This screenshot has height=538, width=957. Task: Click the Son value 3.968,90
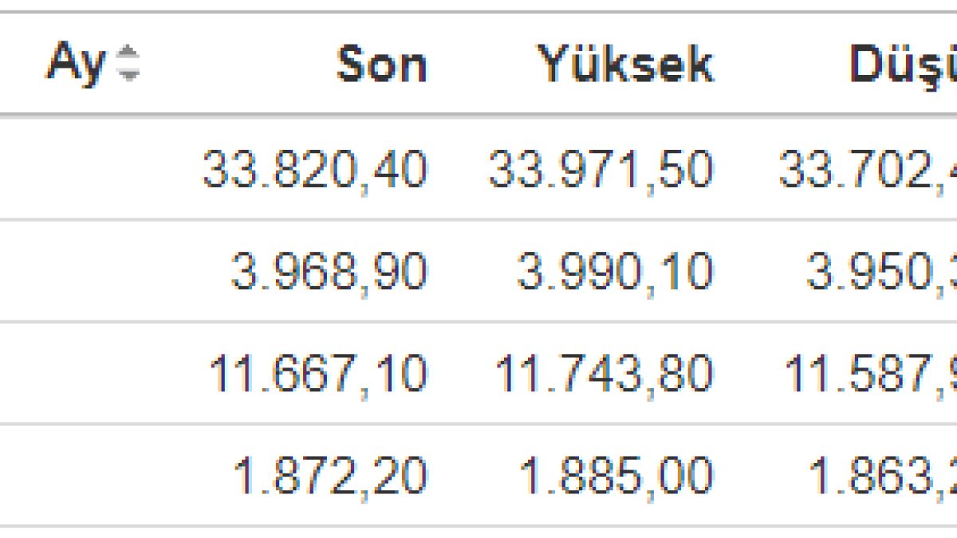tap(328, 272)
